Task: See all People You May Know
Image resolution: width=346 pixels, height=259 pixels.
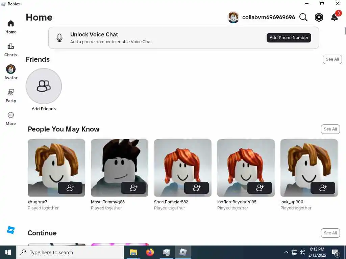Action: (x=330, y=129)
